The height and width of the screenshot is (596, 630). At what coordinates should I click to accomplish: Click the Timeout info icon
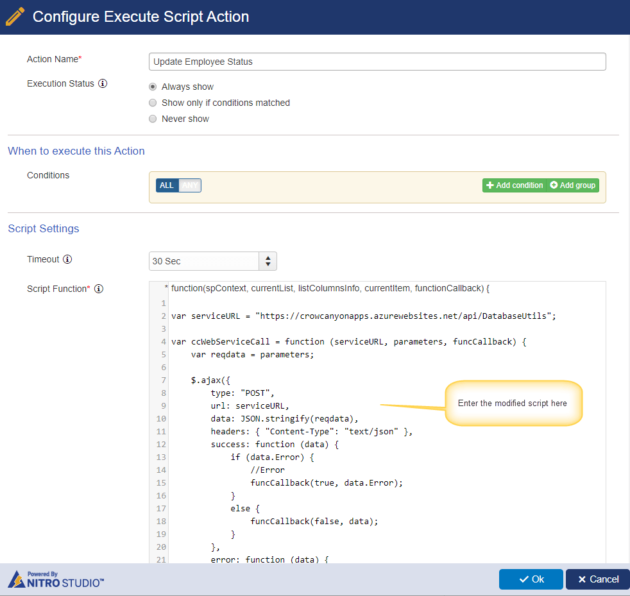click(67, 259)
